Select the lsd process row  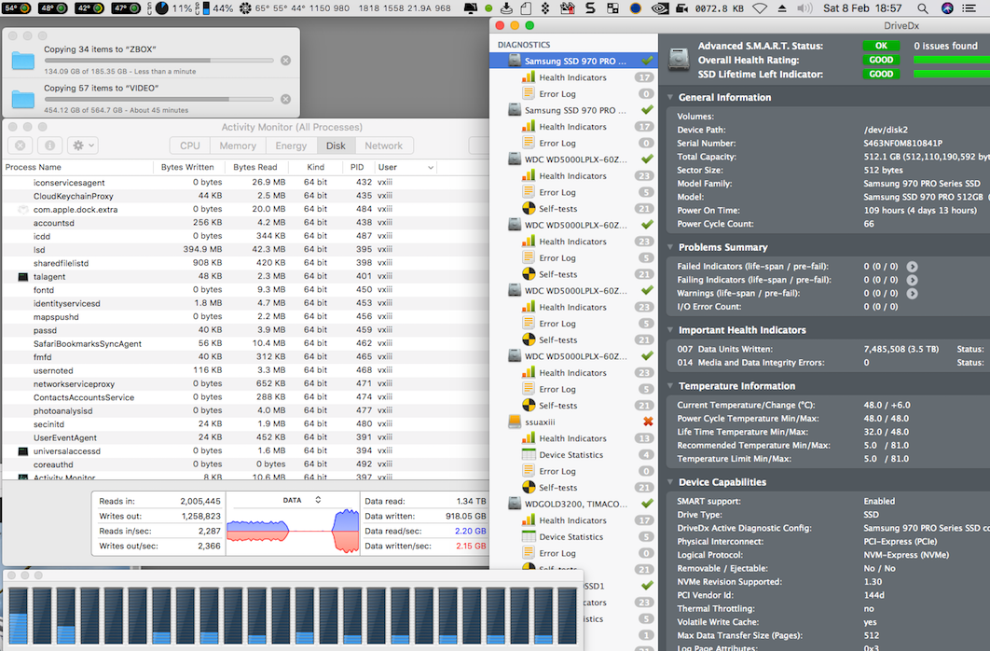[245, 249]
